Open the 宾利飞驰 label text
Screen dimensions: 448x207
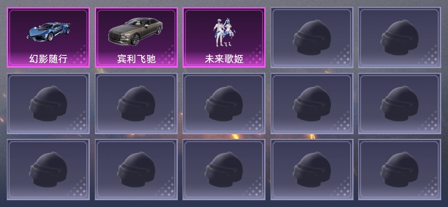pos(136,59)
